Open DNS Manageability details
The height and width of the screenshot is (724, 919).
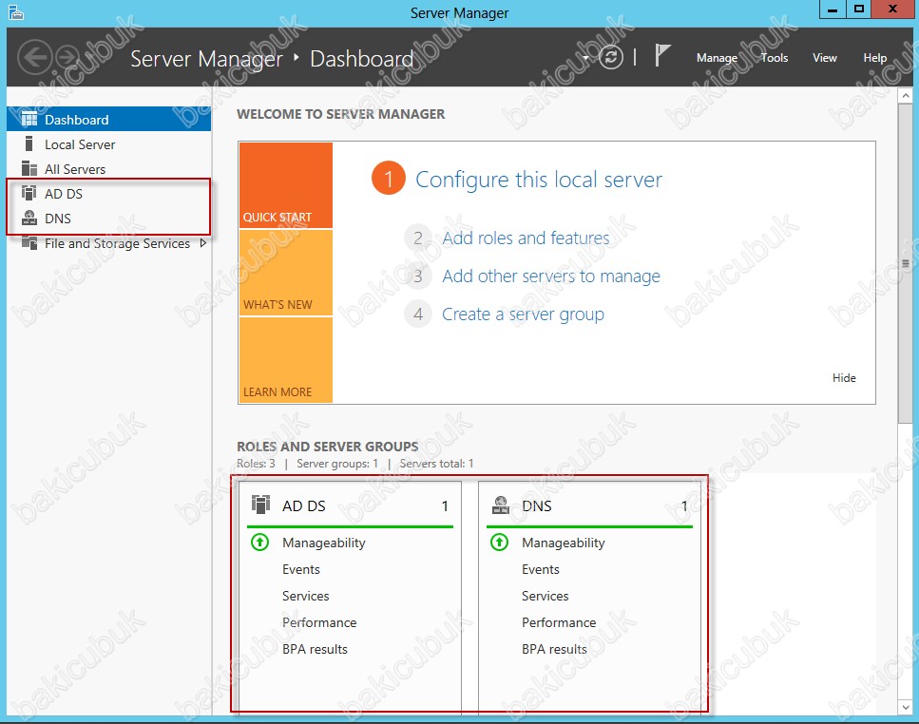(x=564, y=543)
